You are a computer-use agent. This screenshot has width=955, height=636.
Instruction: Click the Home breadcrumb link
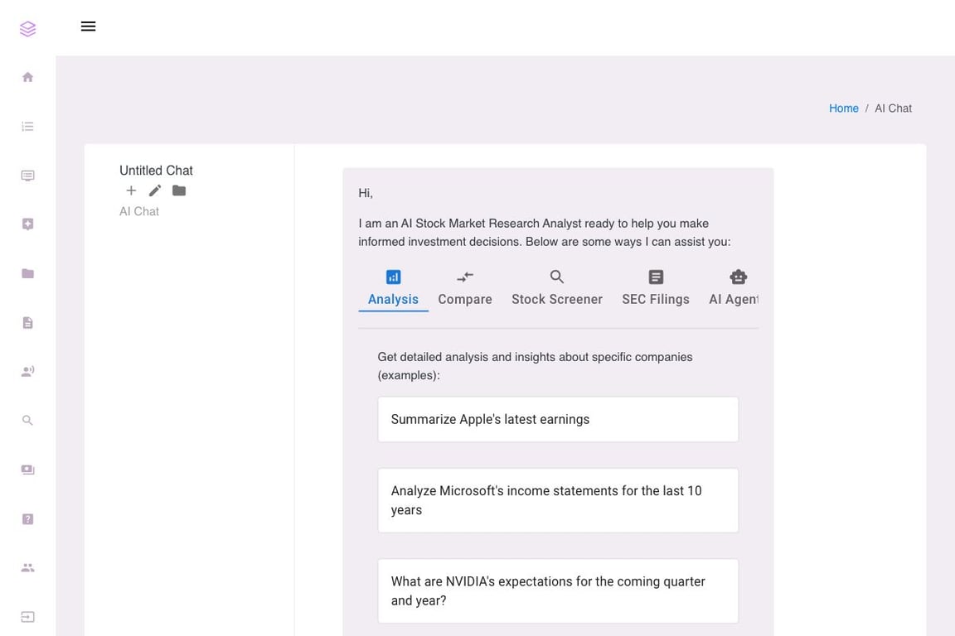click(x=843, y=108)
